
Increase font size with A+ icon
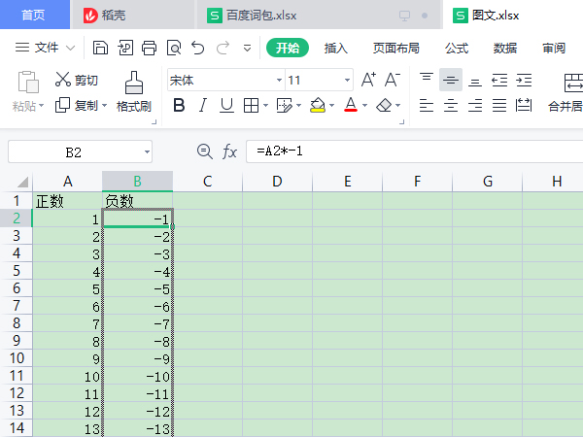368,81
